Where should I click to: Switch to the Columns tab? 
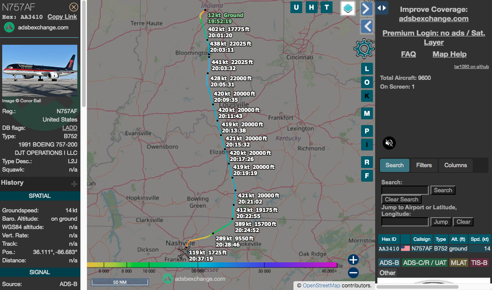pos(455,165)
